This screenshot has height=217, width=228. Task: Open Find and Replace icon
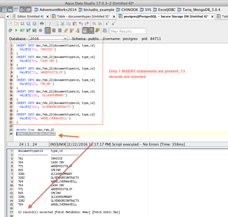click(100, 24)
